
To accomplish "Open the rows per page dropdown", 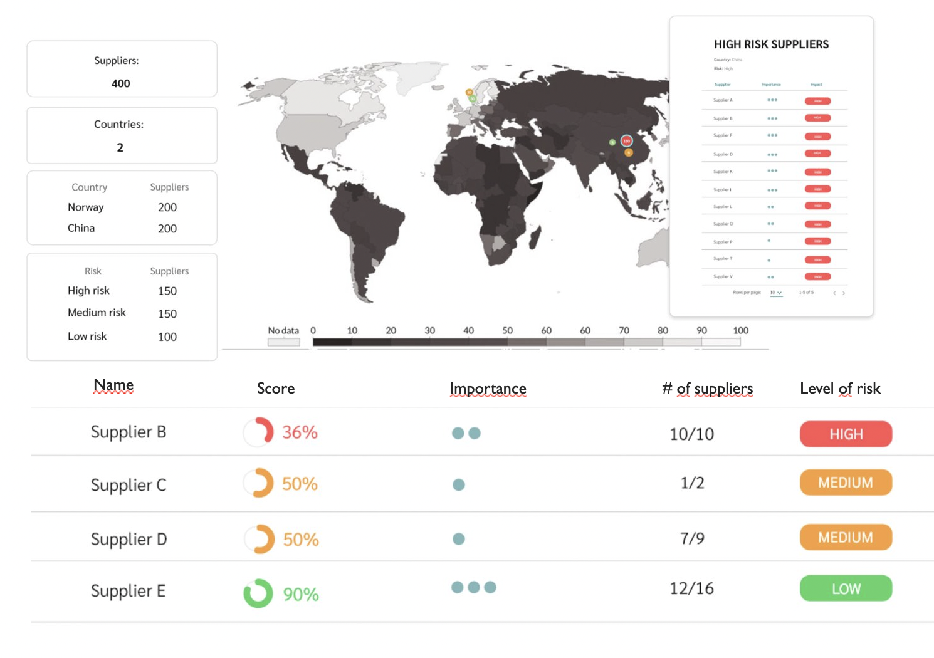I will pyautogui.click(x=776, y=293).
